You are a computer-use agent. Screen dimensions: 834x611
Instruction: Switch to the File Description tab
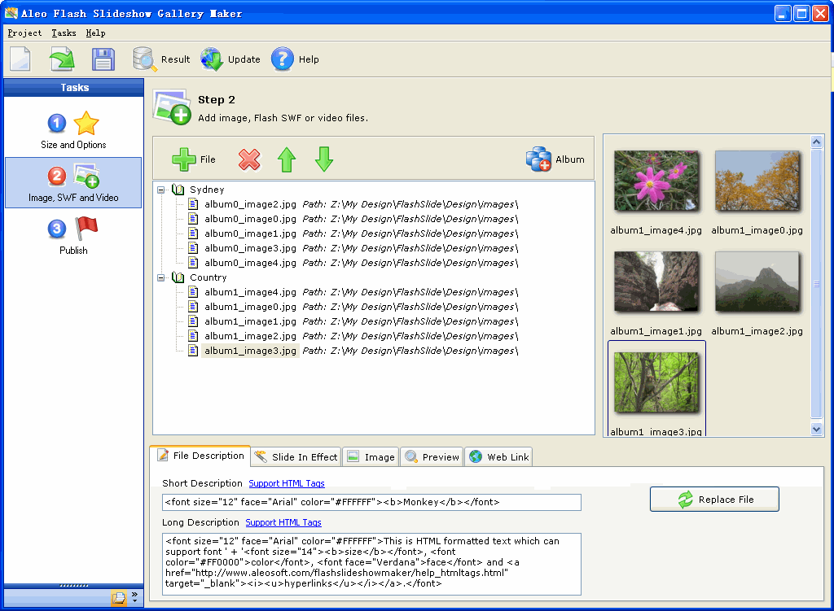200,456
